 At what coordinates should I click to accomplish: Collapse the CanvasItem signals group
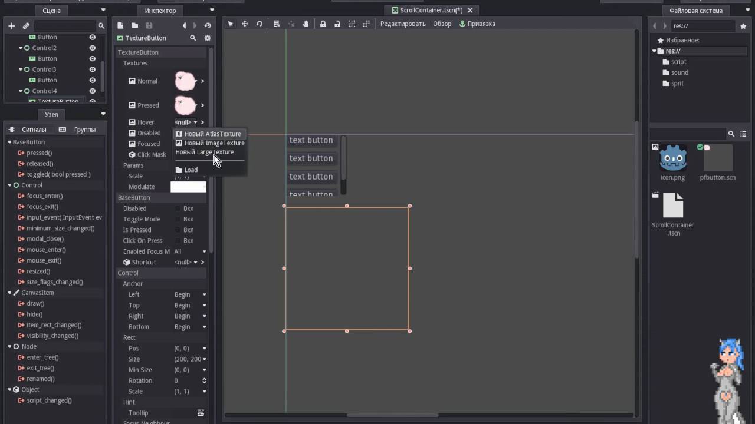[x=9, y=293]
